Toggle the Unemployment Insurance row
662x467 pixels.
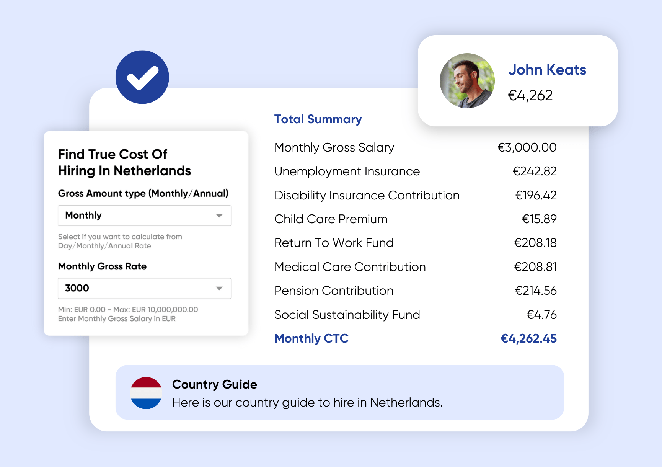[x=346, y=171]
